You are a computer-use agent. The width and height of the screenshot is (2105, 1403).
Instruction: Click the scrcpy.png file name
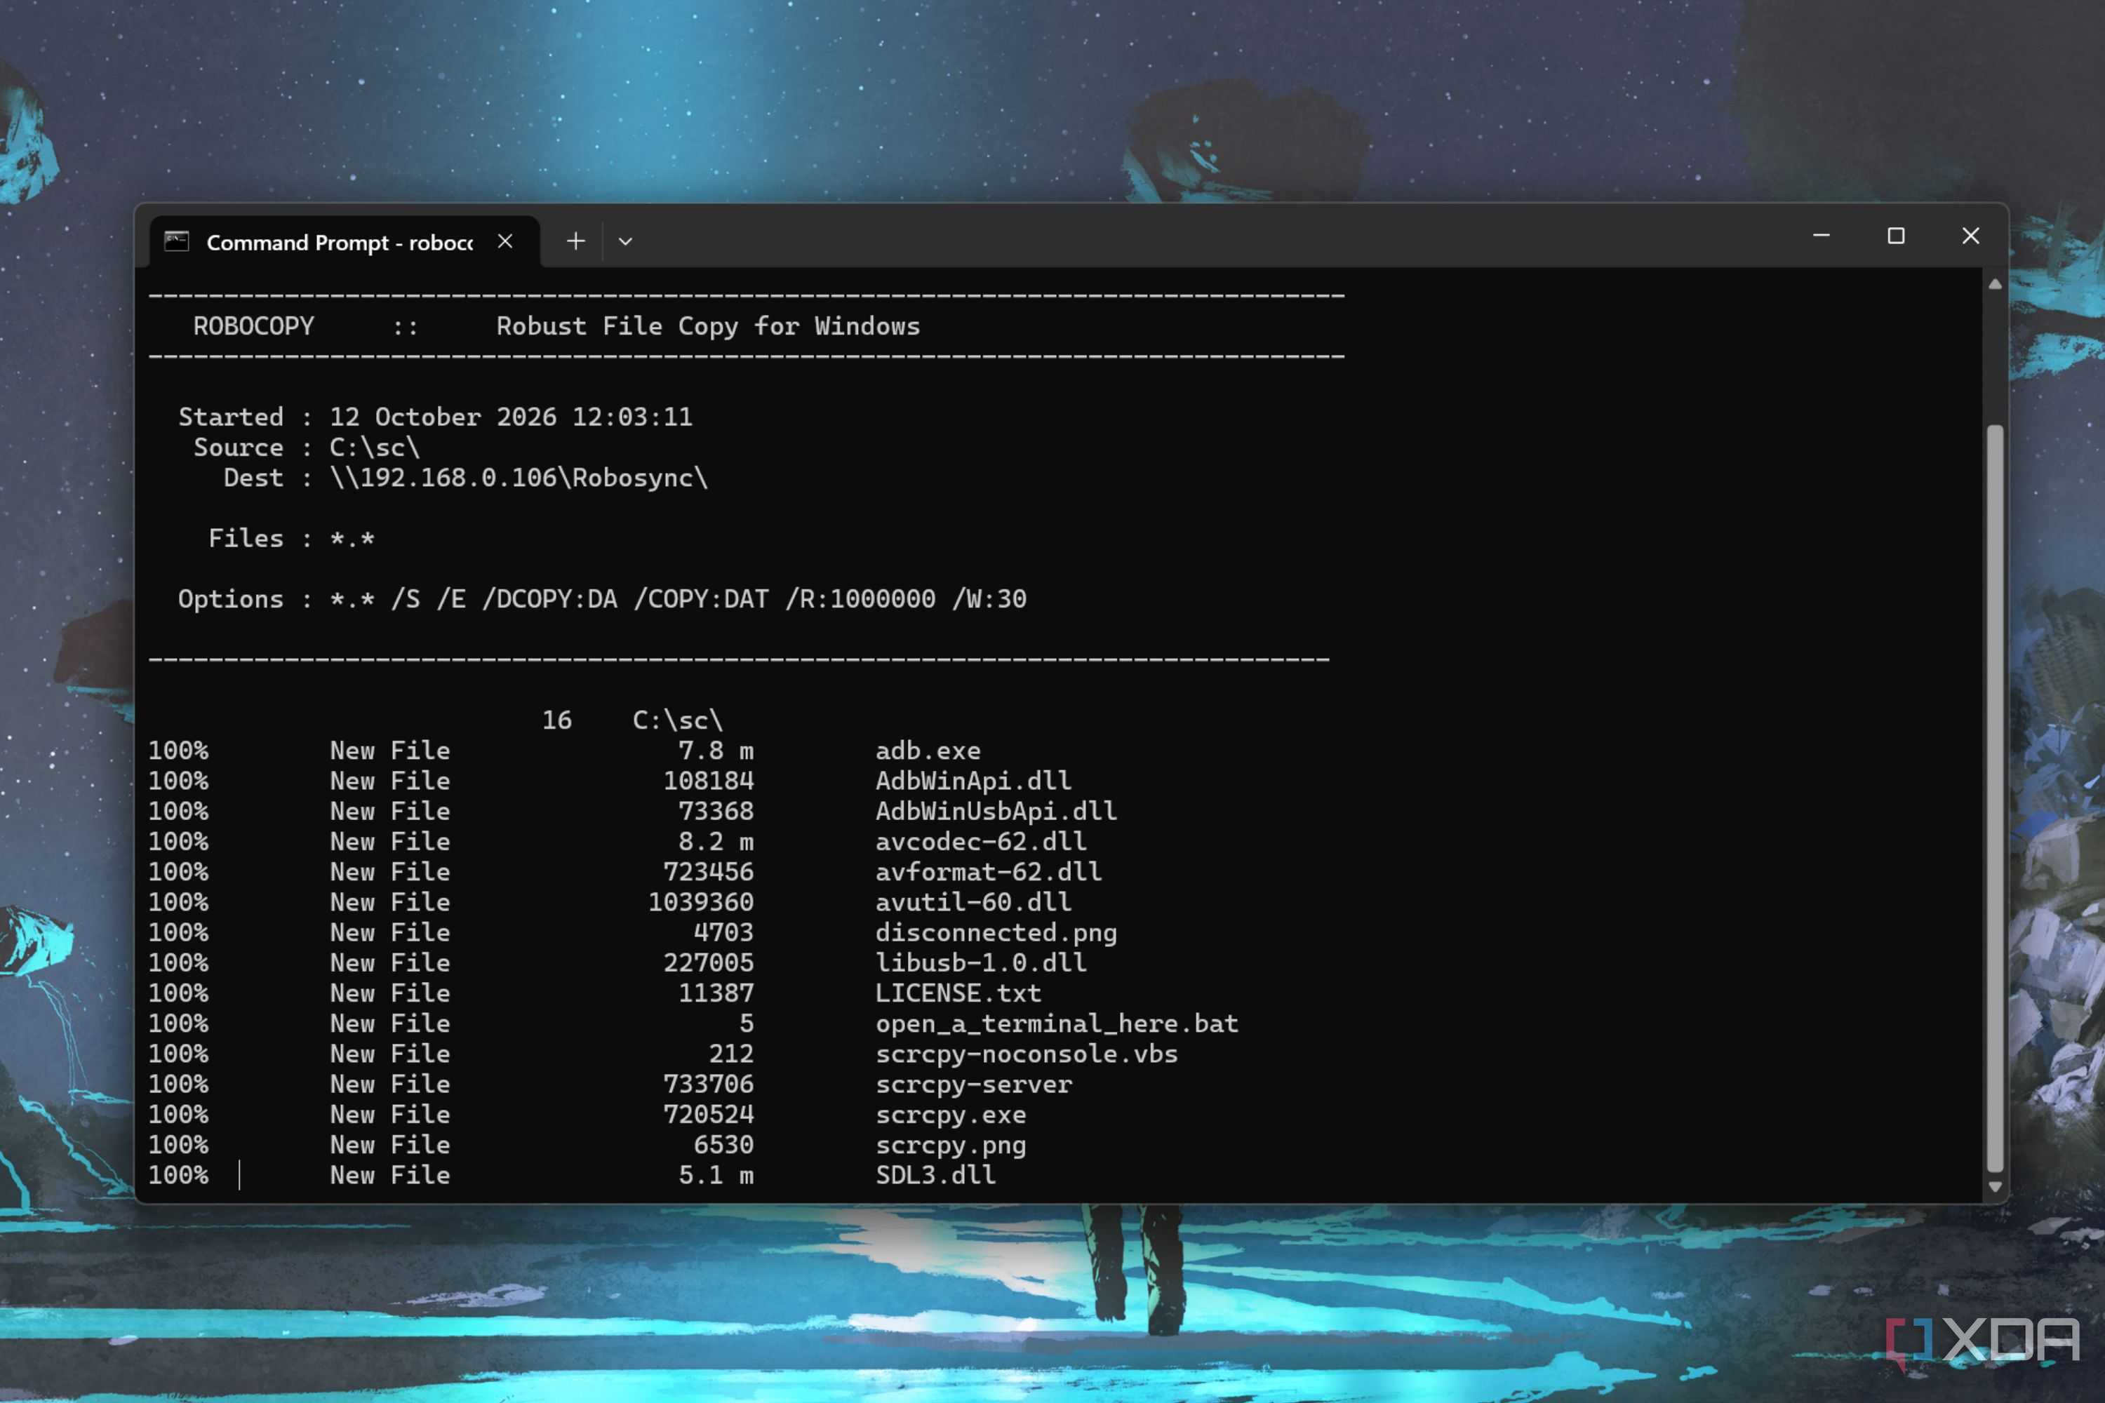tap(951, 1146)
